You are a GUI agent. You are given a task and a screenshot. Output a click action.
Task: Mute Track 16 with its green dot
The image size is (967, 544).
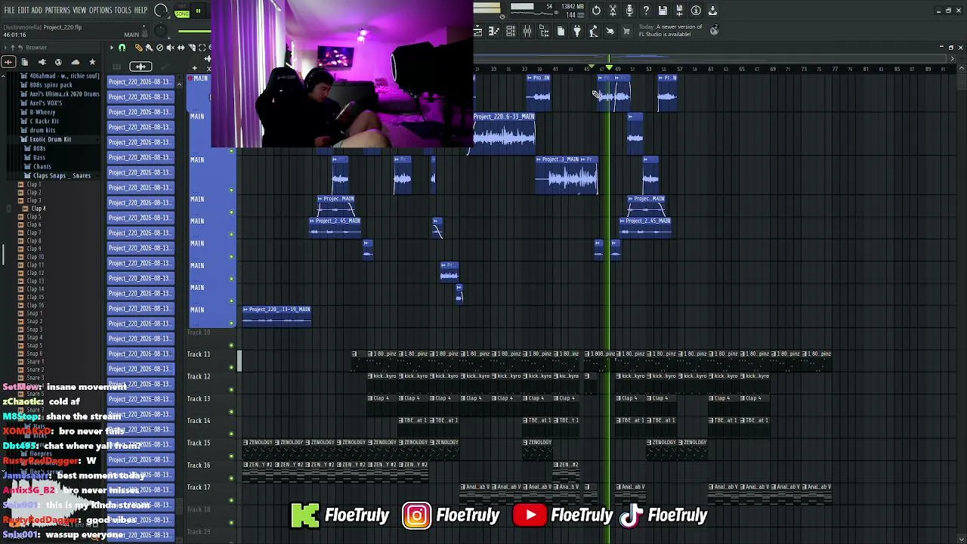pyautogui.click(x=232, y=478)
